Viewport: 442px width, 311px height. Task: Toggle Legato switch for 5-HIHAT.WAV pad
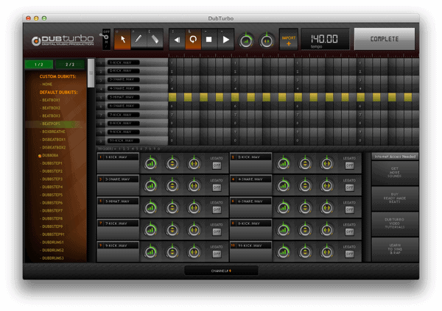(217, 210)
